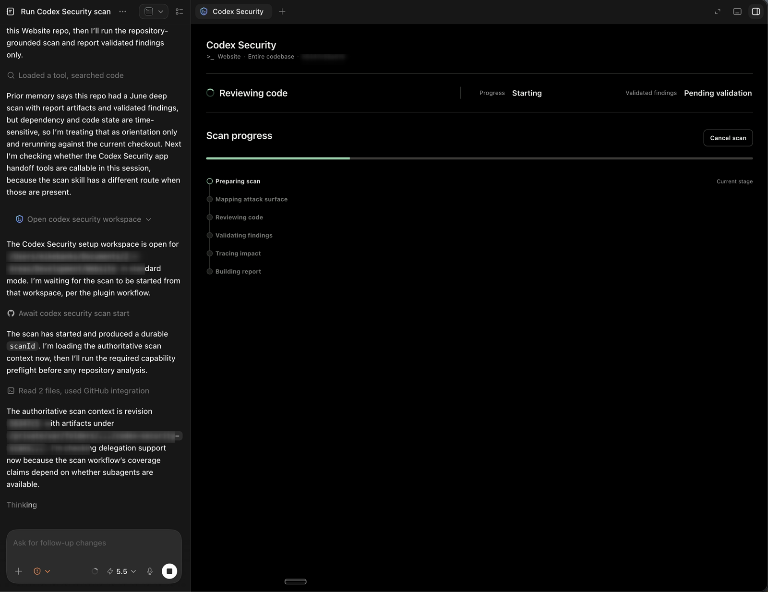This screenshot has height=592, width=768.
Task: Click the file icon by Read 2 files
Action: click(11, 391)
